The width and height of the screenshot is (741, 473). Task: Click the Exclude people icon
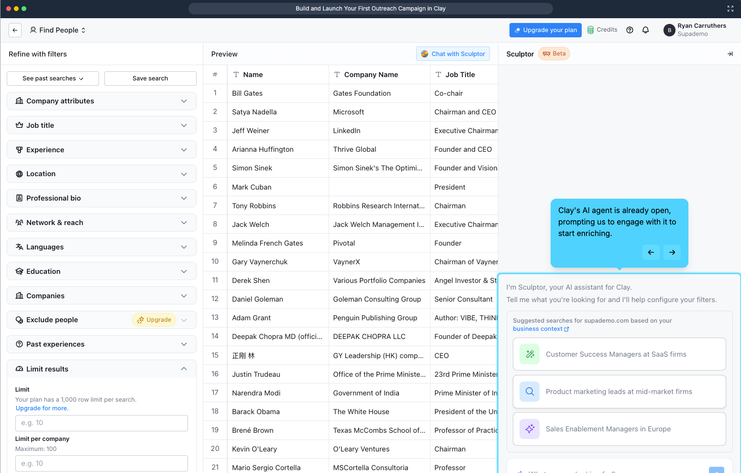click(19, 320)
